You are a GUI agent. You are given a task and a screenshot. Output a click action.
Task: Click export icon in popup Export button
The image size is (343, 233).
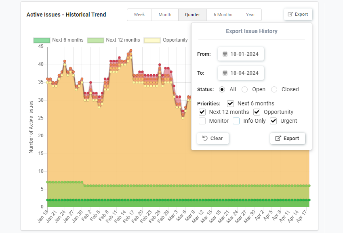coord(278,139)
